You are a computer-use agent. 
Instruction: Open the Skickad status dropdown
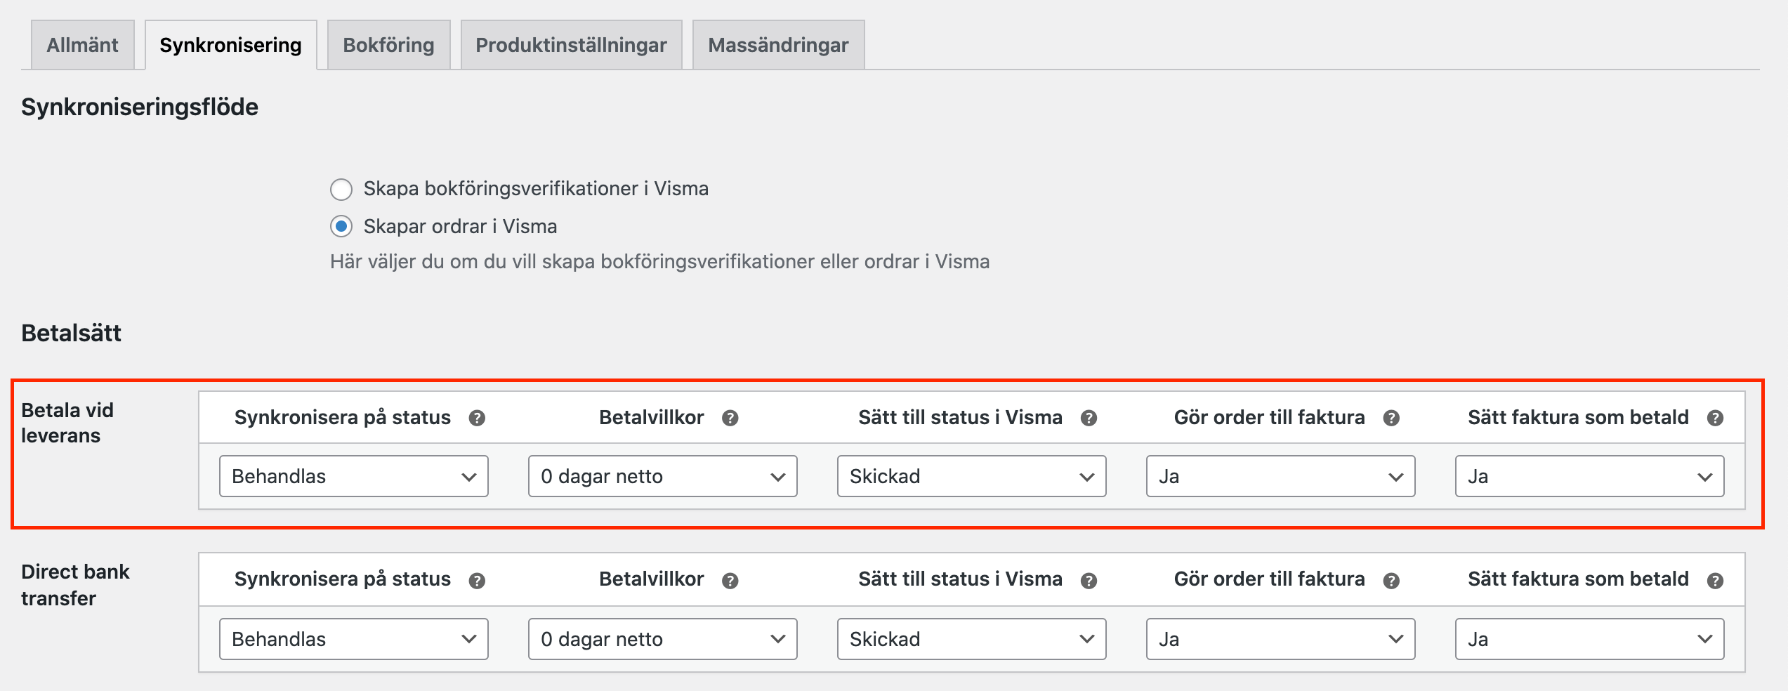(971, 476)
